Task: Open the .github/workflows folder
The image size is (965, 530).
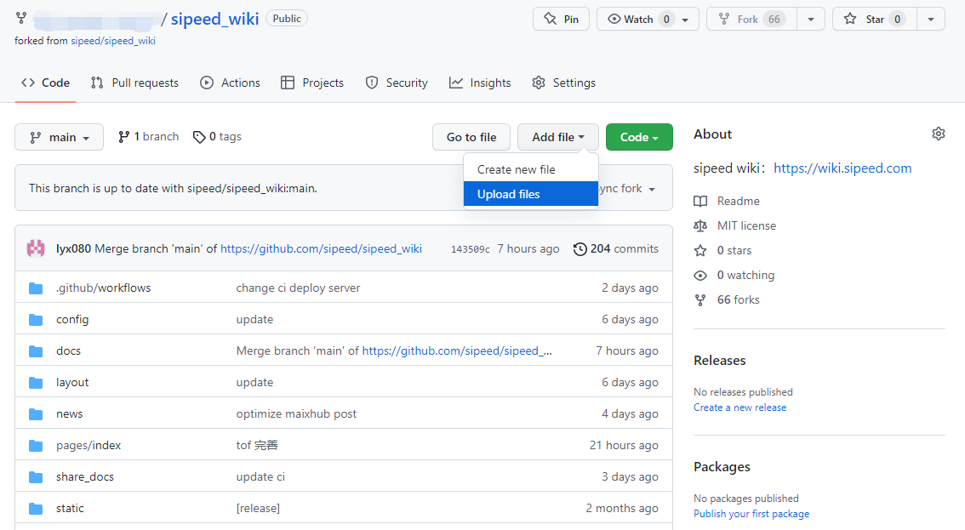Action: tap(104, 288)
